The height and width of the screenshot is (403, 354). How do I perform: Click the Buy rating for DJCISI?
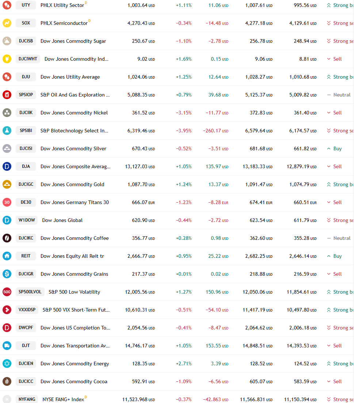click(335, 148)
